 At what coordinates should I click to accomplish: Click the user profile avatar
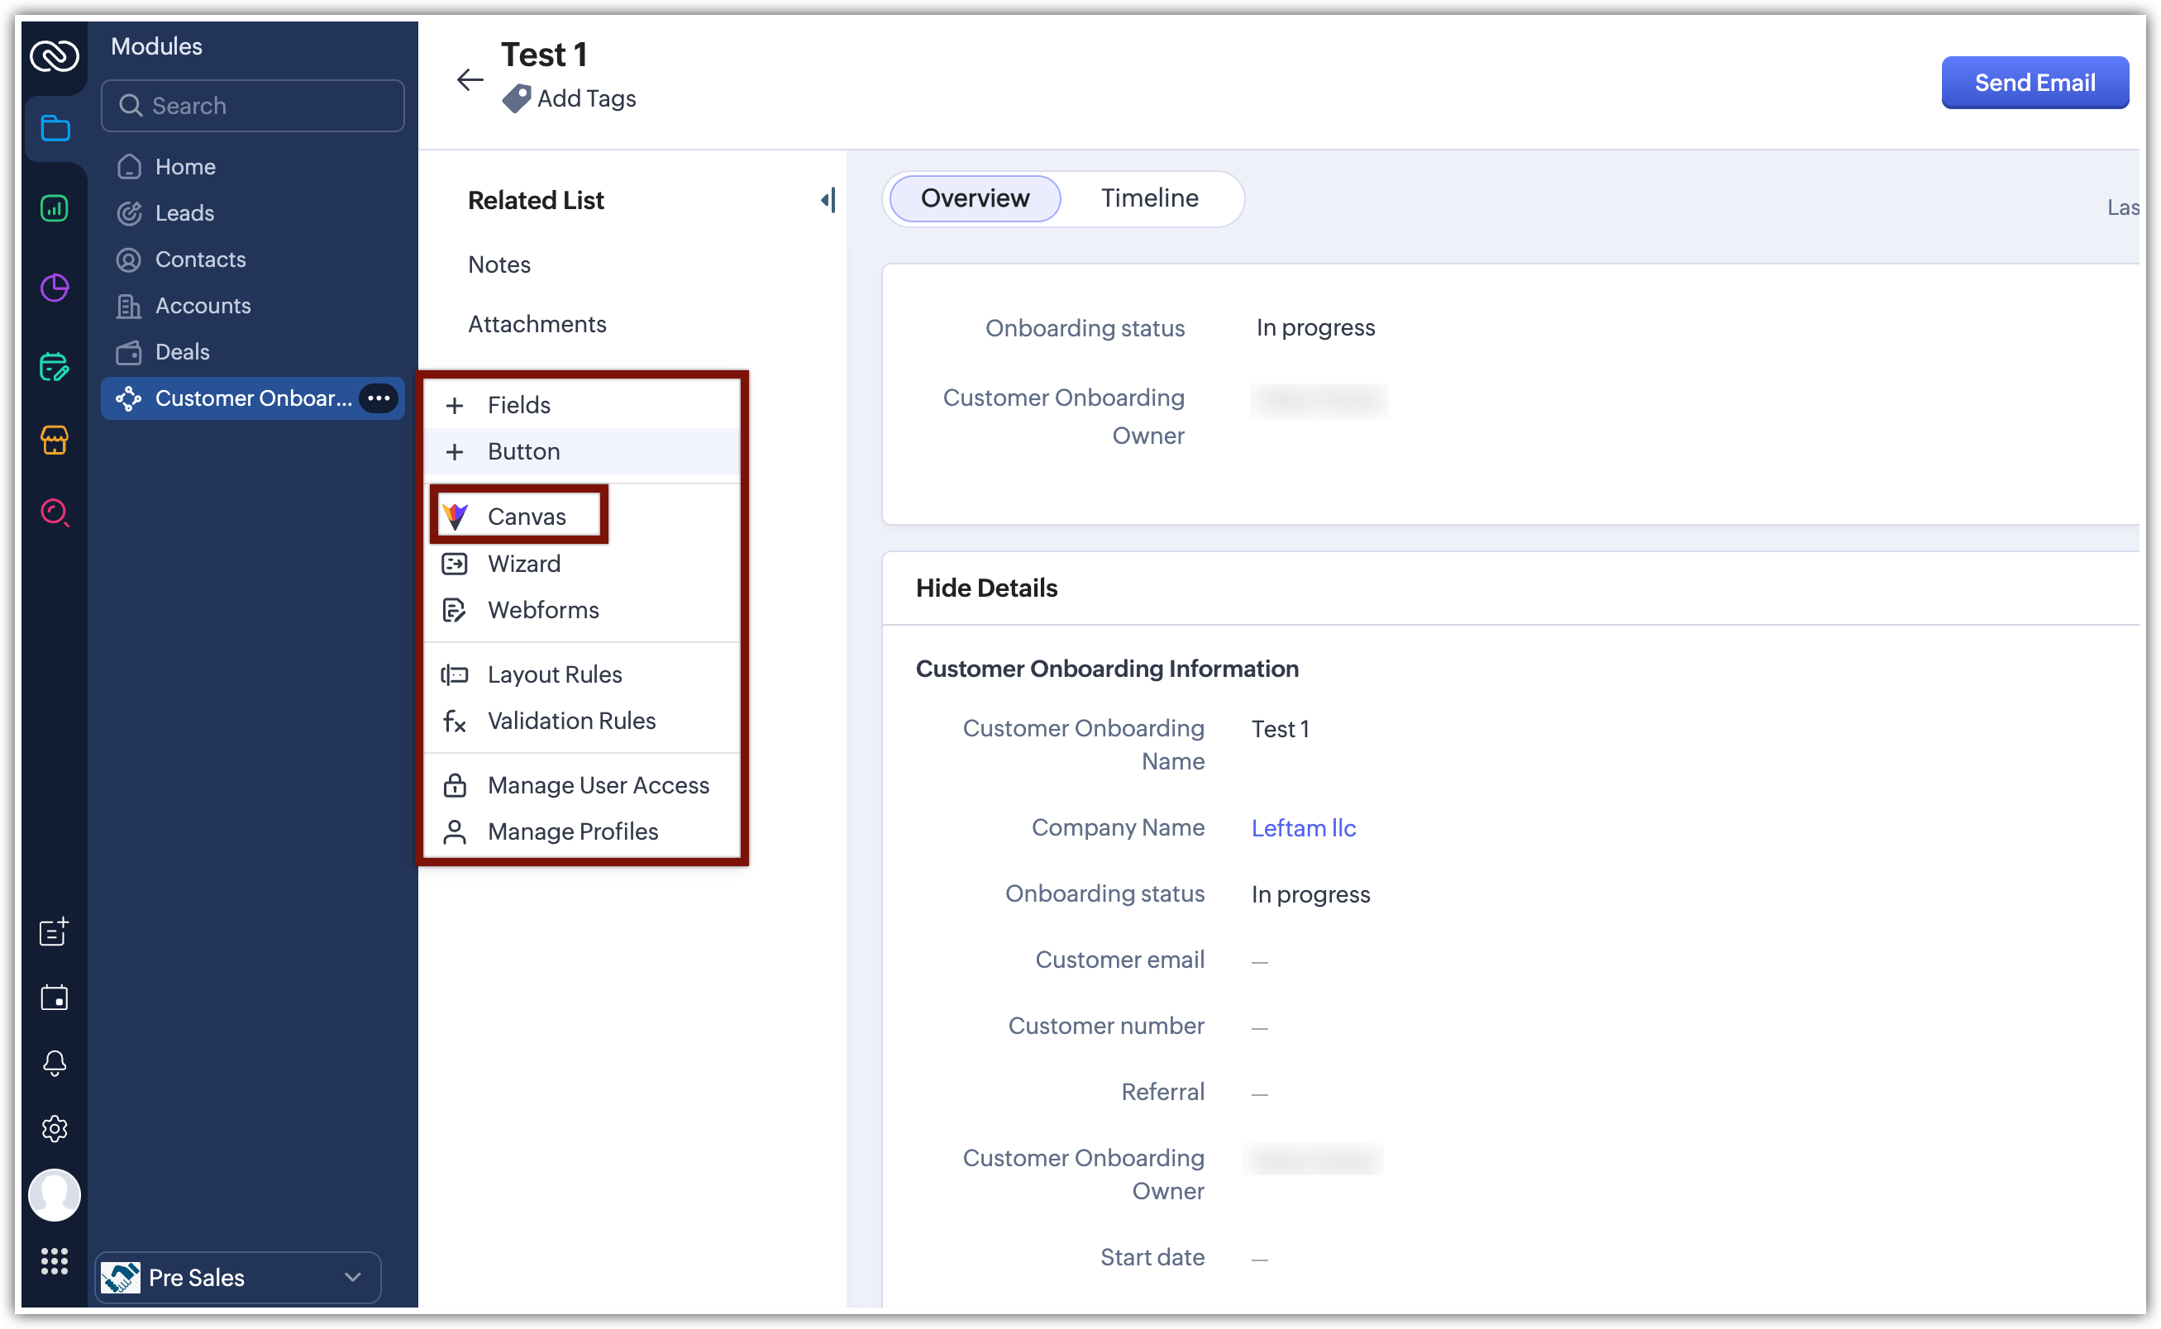[x=55, y=1194]
